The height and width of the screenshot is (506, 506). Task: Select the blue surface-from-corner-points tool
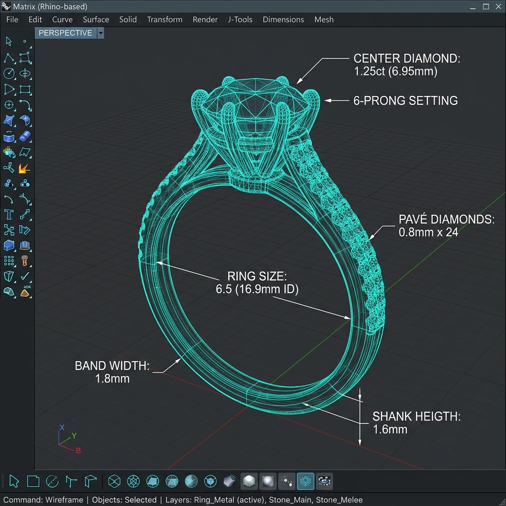[9, 121]
